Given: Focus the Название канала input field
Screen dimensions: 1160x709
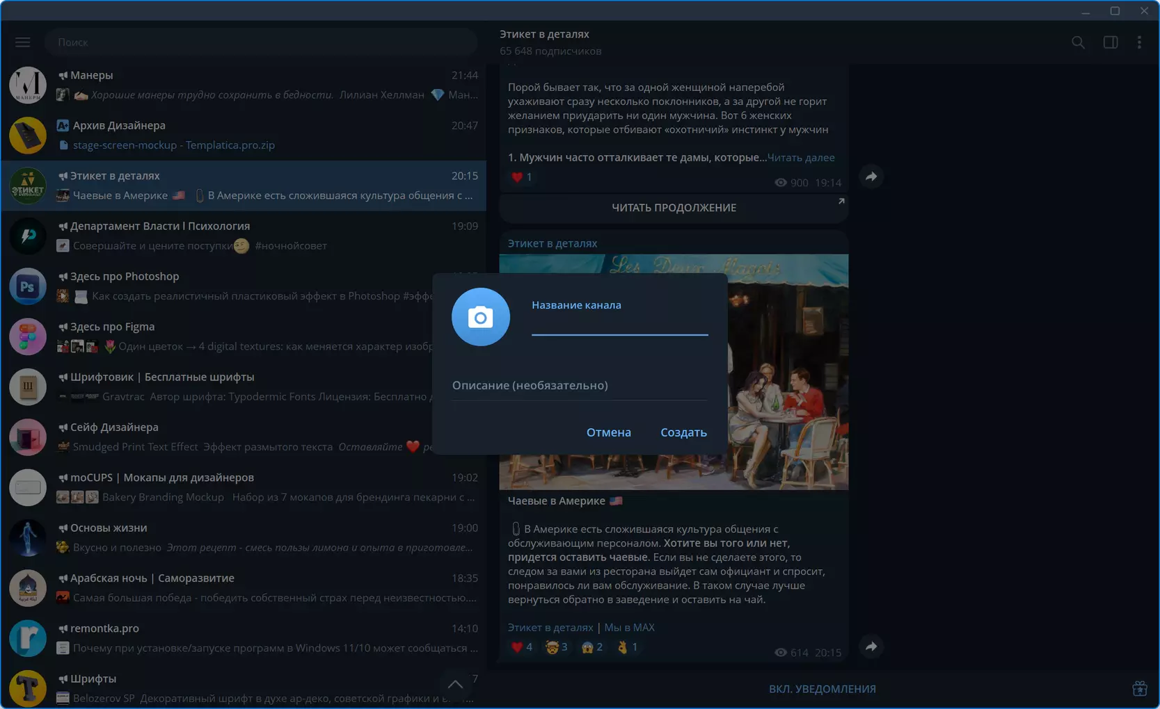Looking at the screenshot, I should (620, 323).
